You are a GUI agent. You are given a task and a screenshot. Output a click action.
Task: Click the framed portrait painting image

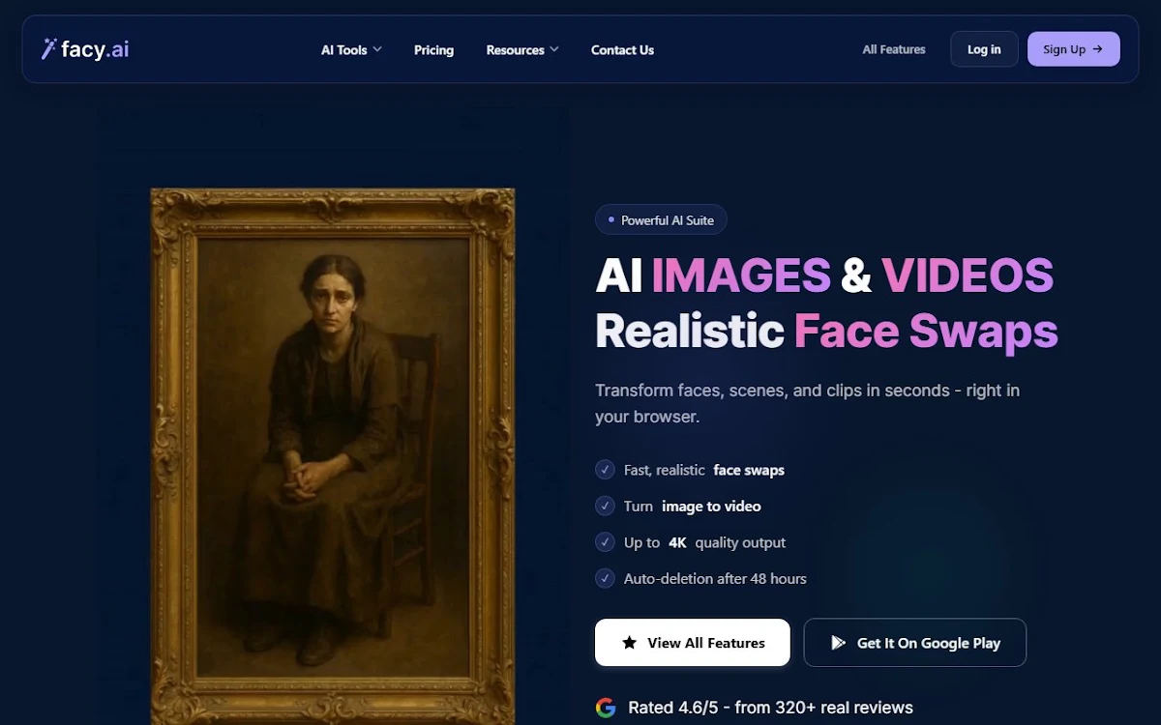pos(333,456)
